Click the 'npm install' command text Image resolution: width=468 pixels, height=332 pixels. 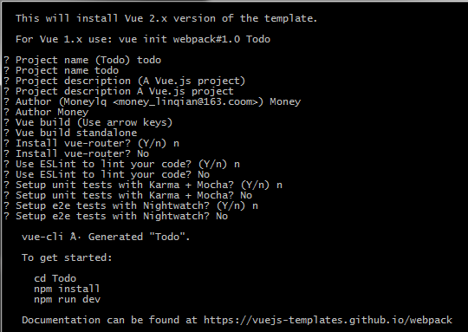[x=67, y=289]
